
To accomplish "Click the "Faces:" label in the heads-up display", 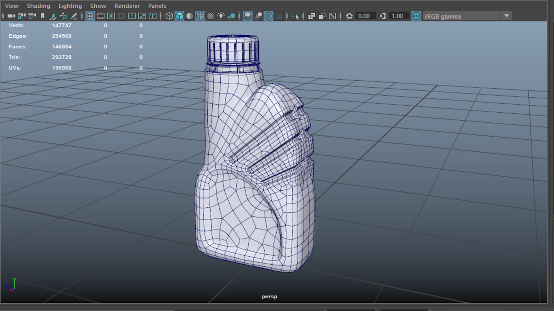I will pyautogui.click(x=18, y=47).
